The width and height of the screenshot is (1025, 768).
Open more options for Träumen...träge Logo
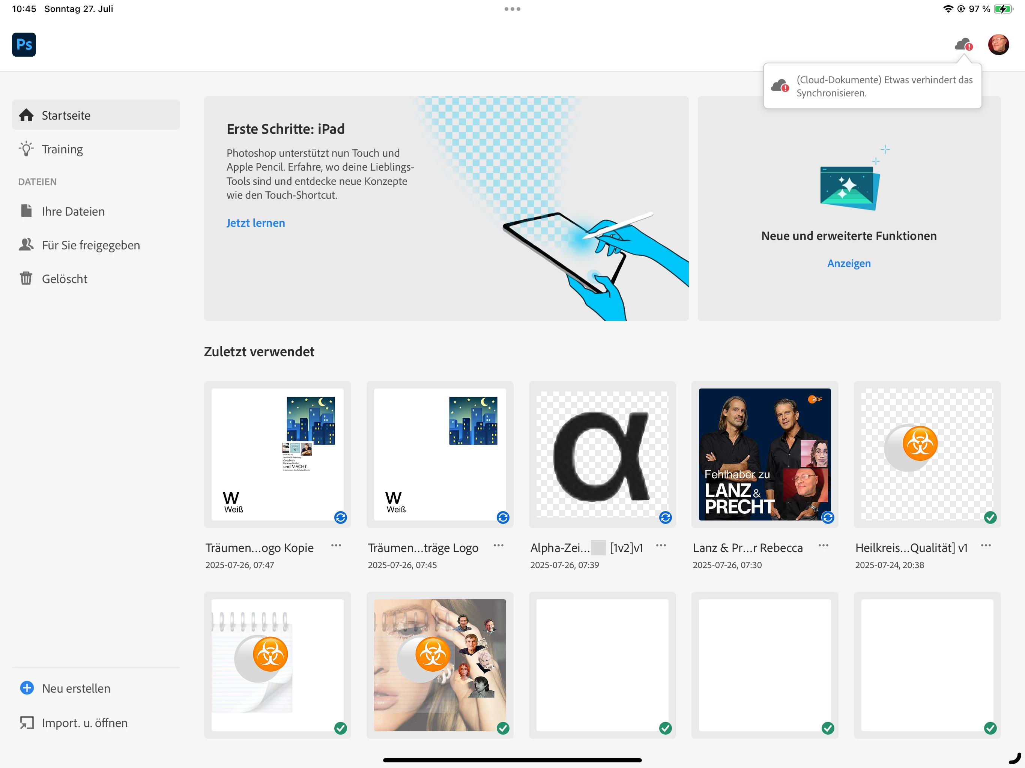[x=499, y=546]
